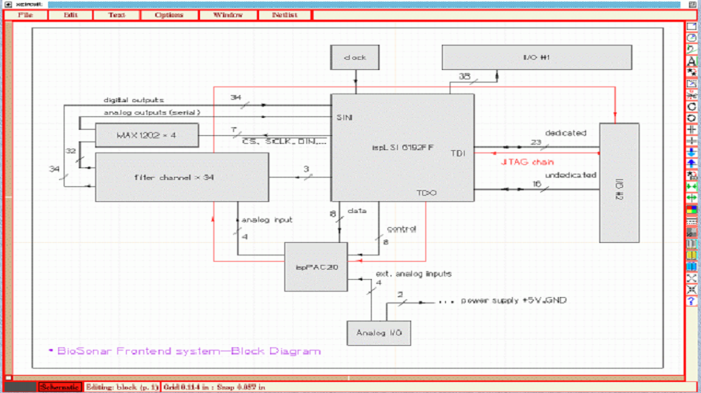Open the parameters tool
This screenshot has width=701, height=393.
point(692,244)
